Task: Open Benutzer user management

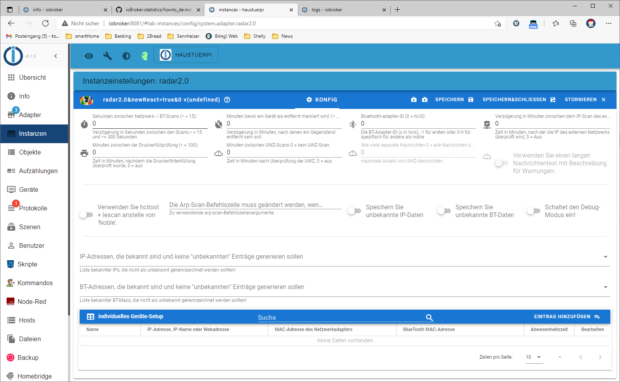Action: click(34, 245)
